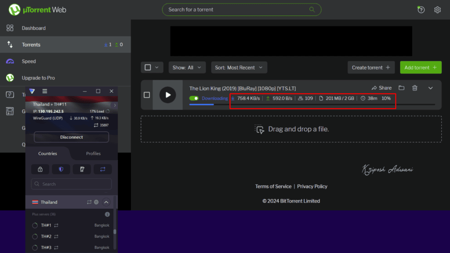
Task: Expand the Lion King torrent details chevron
Action: pos(431,88)
